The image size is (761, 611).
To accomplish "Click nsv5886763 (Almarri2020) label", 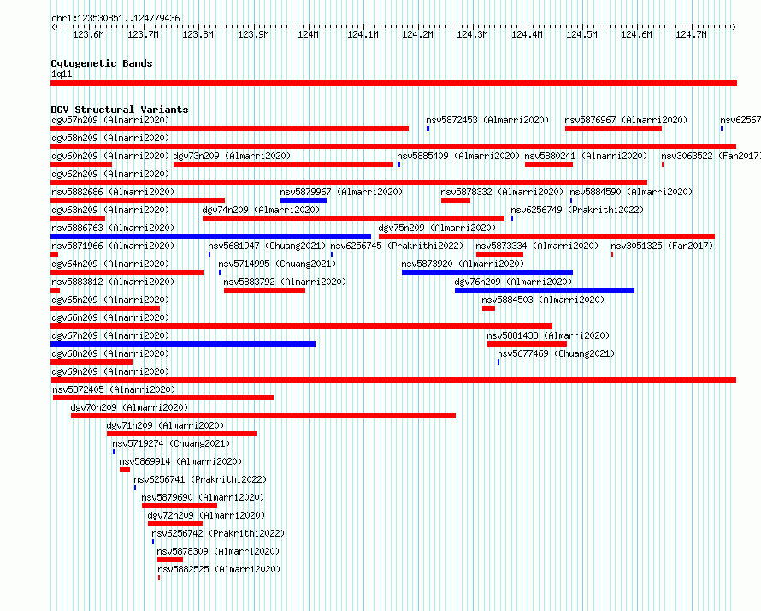I will coord(113,228).
